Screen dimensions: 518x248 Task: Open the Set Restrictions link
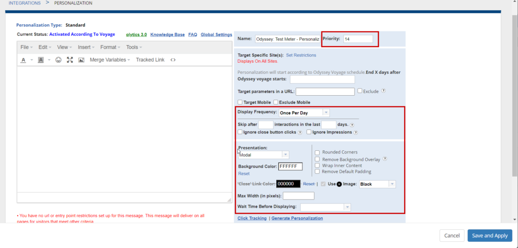[x=301, y=55]
